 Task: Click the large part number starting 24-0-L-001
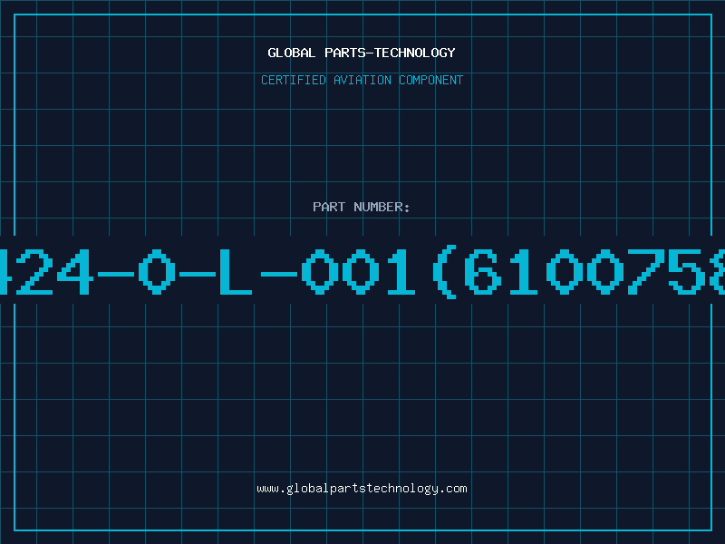tap(362, 272)
